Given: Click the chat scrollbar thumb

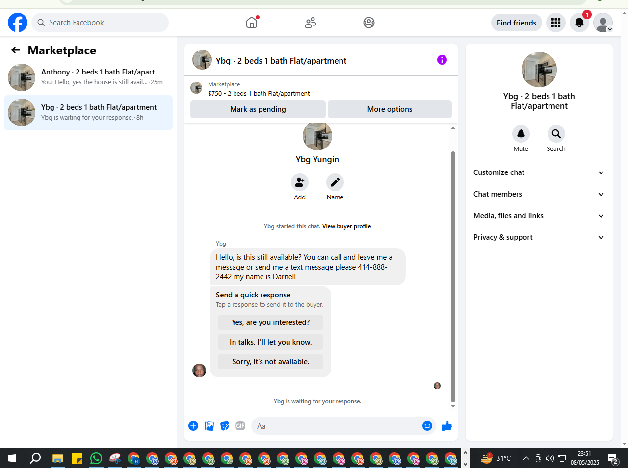Looking at the screenshot, I should [x=453, y=277].
